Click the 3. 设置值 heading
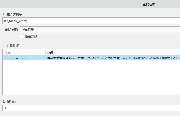Viewport: 180px width, 116px height. coord(9,102)
